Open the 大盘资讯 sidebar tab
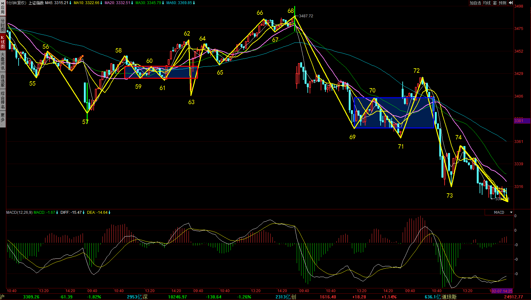The height and width of the screenshot is (300, 531). click(3, 61)
